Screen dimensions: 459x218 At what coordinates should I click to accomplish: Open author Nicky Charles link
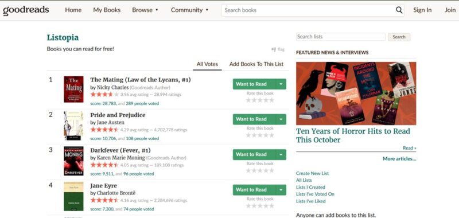(x=112, y=87)
